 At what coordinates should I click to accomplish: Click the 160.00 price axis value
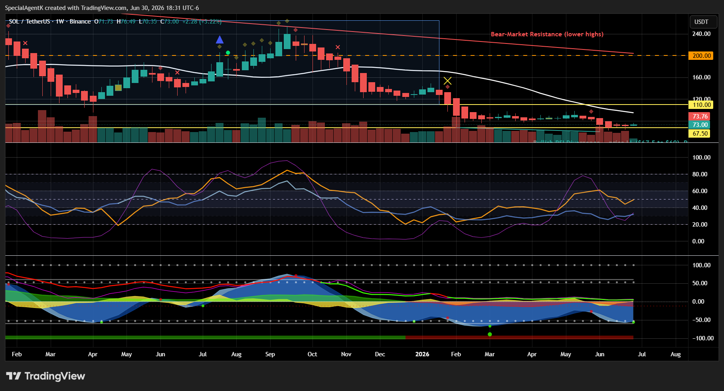701,77
